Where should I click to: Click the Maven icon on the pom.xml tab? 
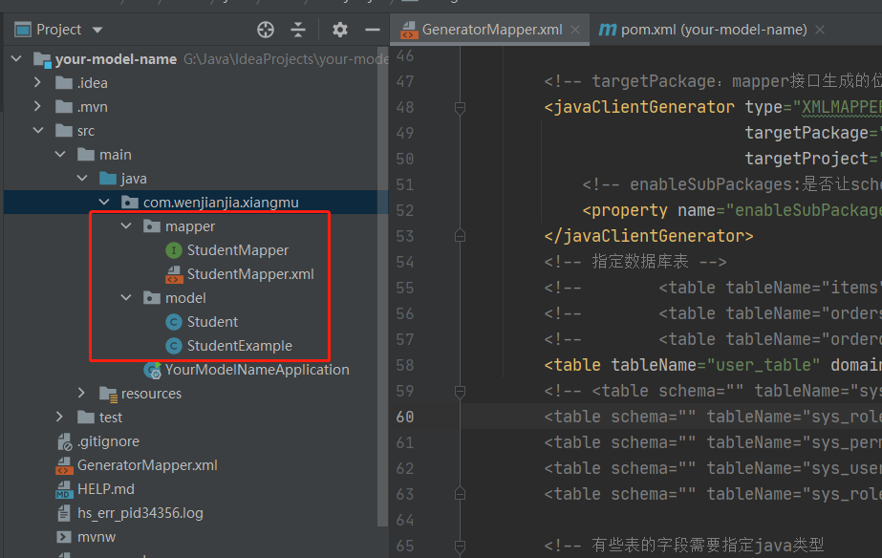click(608, 30)
